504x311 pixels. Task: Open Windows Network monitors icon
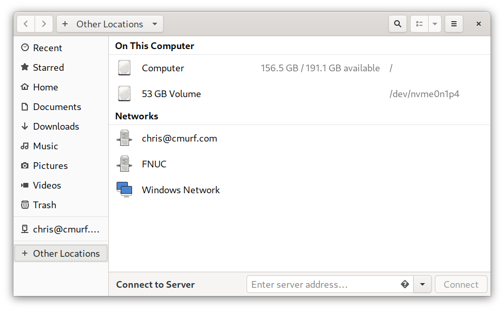point(124,189)
